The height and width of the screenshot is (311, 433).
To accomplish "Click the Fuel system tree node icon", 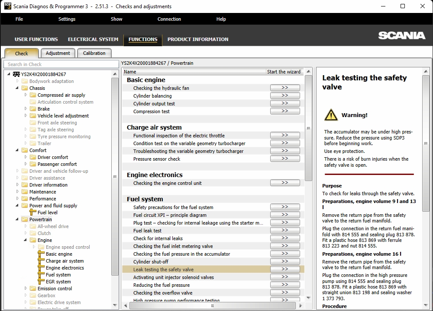I will click(42, 275).
